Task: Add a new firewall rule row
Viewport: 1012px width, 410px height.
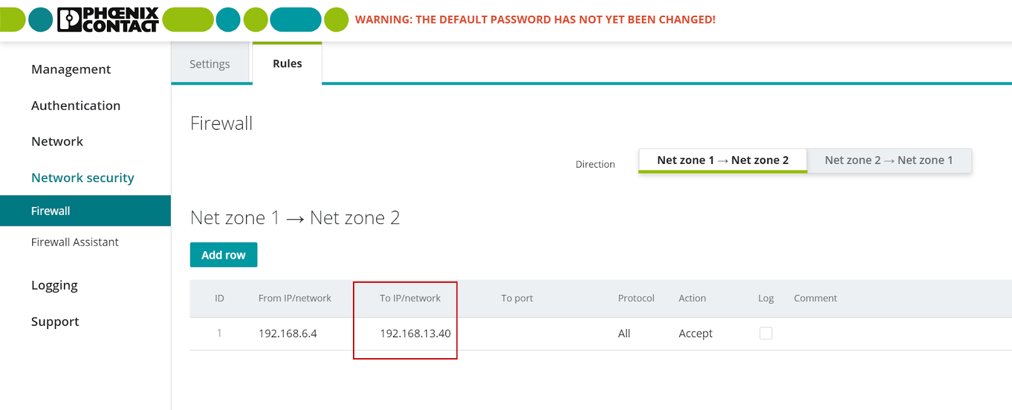Action: (x=223, y=255)
